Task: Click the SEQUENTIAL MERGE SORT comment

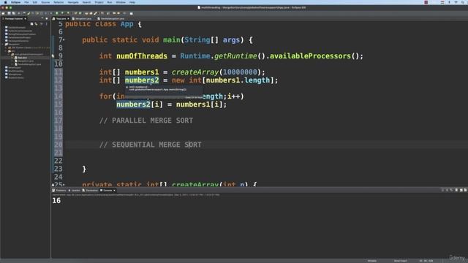Action: (x=150, y=145)
